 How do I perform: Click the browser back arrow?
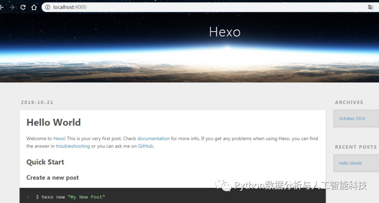1,7
